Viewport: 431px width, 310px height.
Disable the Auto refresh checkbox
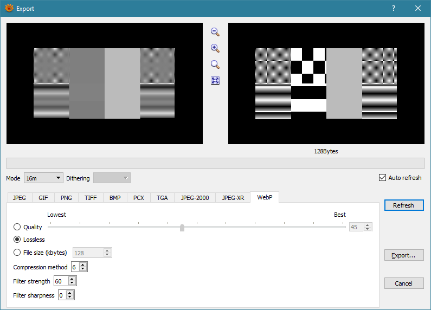pyautogui.click(x=383, y=178)
